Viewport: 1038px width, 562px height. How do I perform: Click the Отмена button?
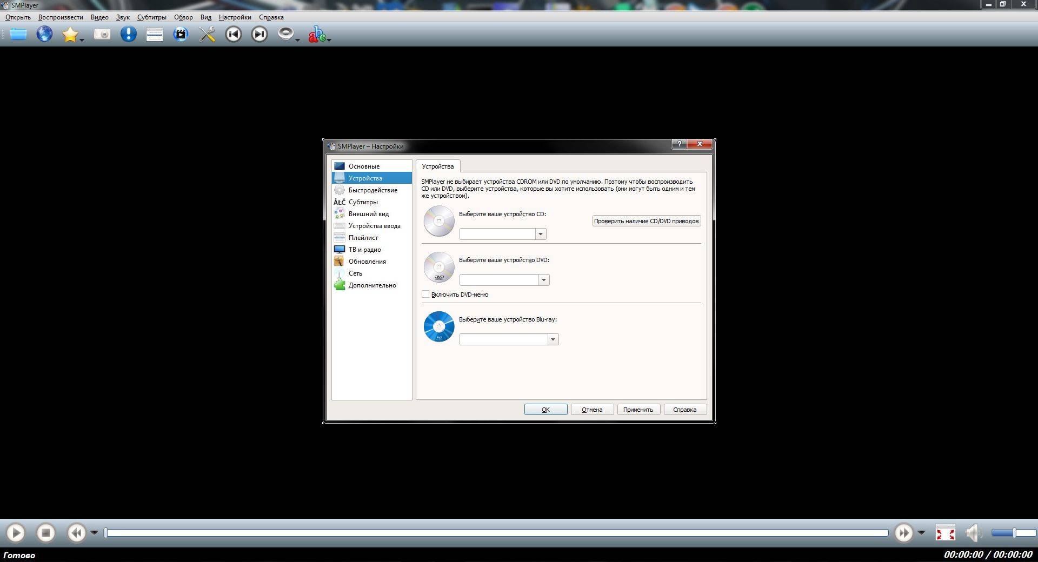[592, 410]
